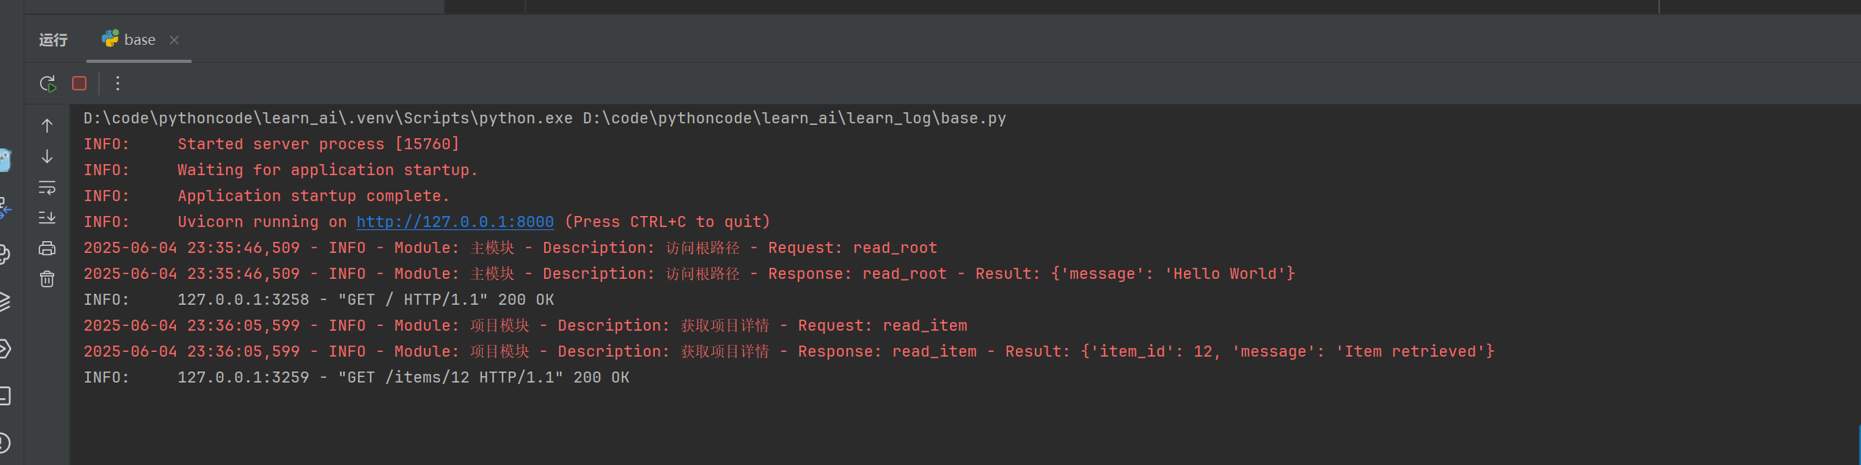Screen dimensions: 1861x465
Task: Print the console output
Action: tap(47, 248)
